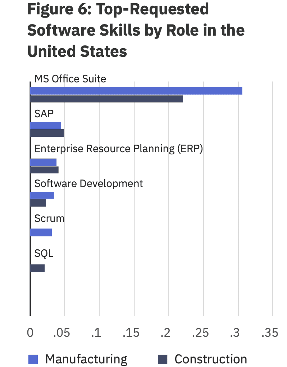The height and width of the screenshot is (367, 287).
Task: Select the SAP Construction bar
Action: click(x=47, y=133)
